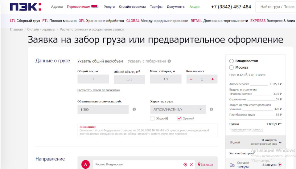Click info icon beside Указать с габаритами
Screen dimensions: 296x169
169,61
